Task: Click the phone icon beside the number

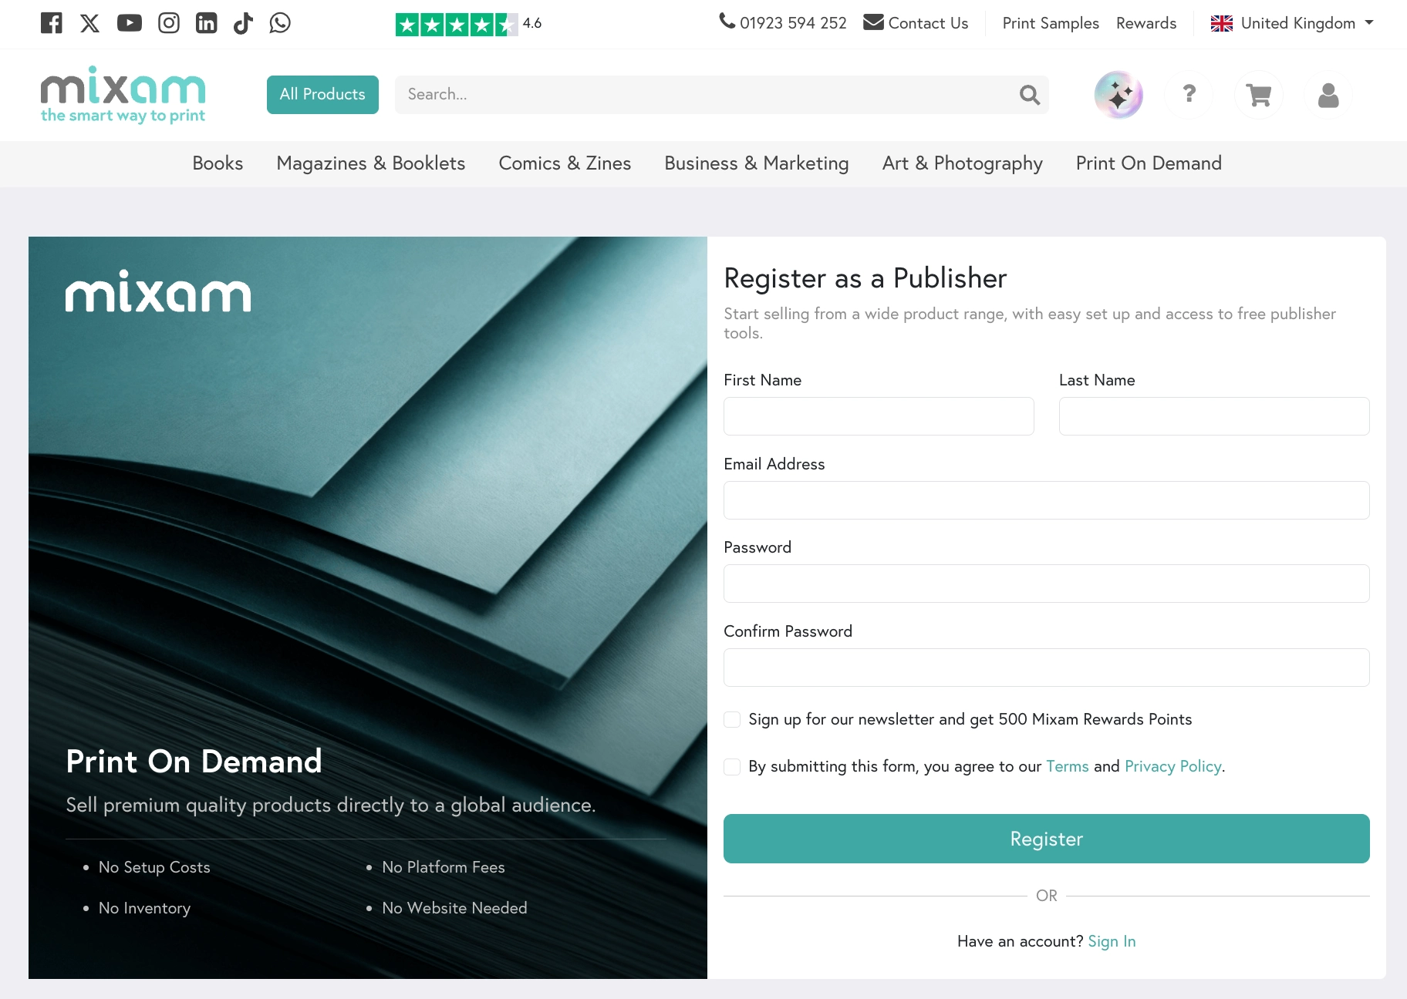Action: (x=727, y=21)
